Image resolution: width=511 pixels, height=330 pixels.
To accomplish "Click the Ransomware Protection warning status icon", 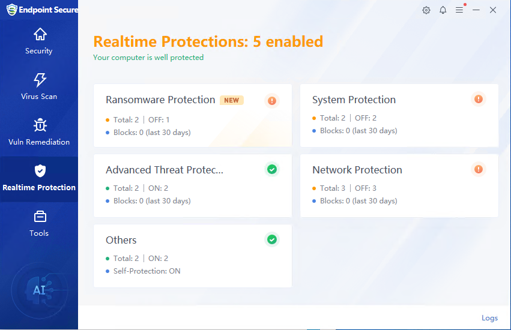I will pos(272,101).
